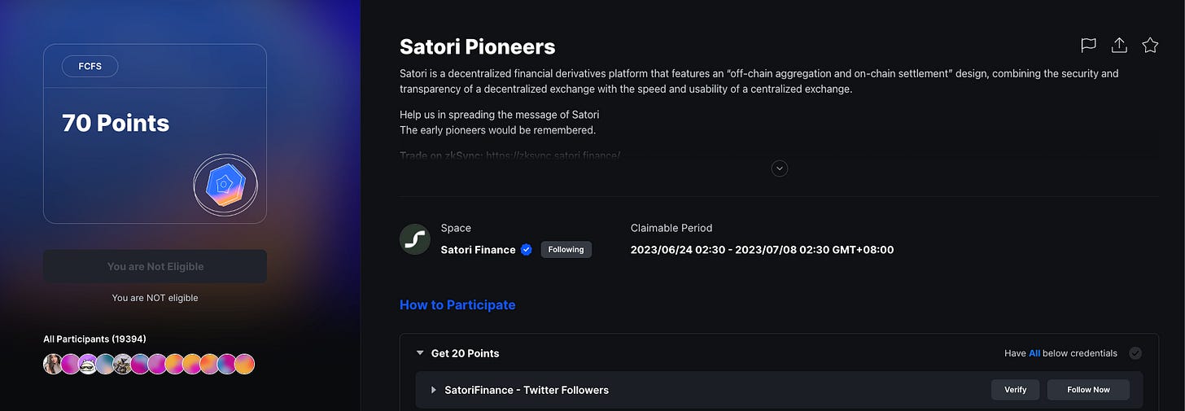This screenshot has height=411, width=1185.
Task: Click the first participant avatar
Action: (53, 364)
